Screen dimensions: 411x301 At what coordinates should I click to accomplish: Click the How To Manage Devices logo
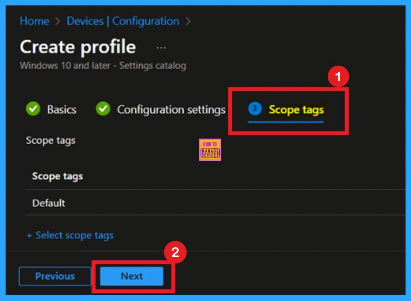click(x=211, y=150)
